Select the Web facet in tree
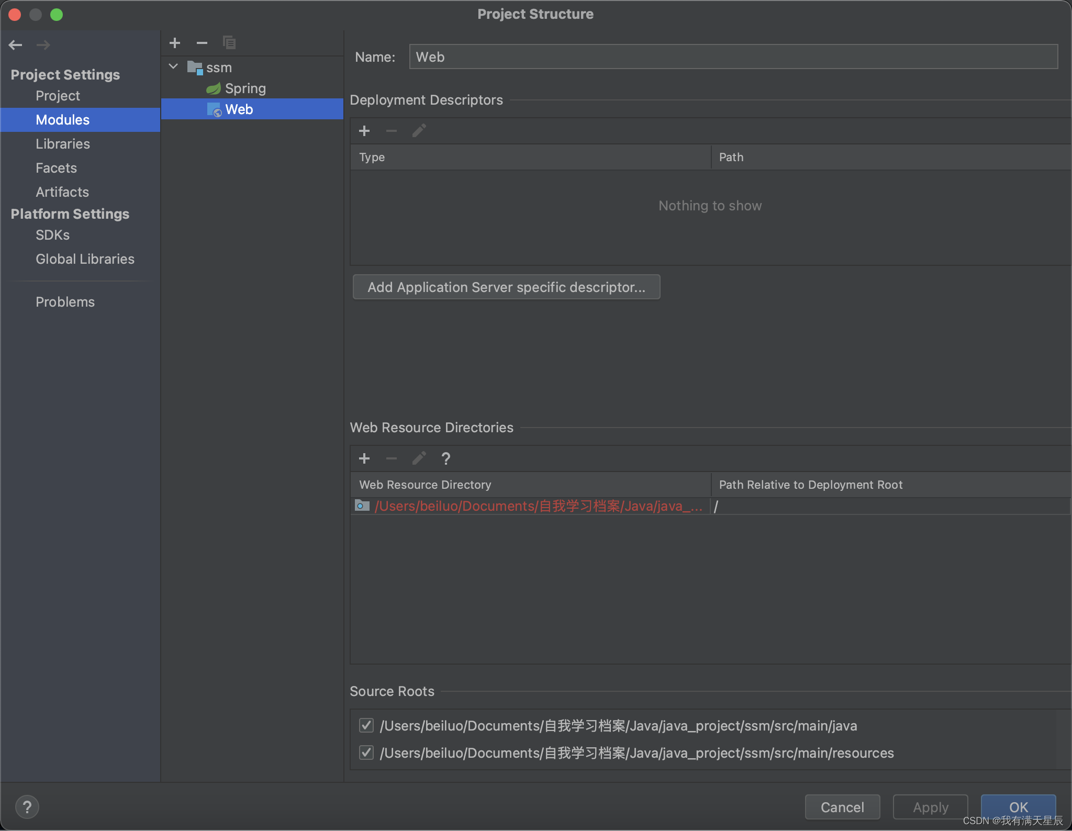The height and width of the screenshot is (831, 1072). pos(239,109)
